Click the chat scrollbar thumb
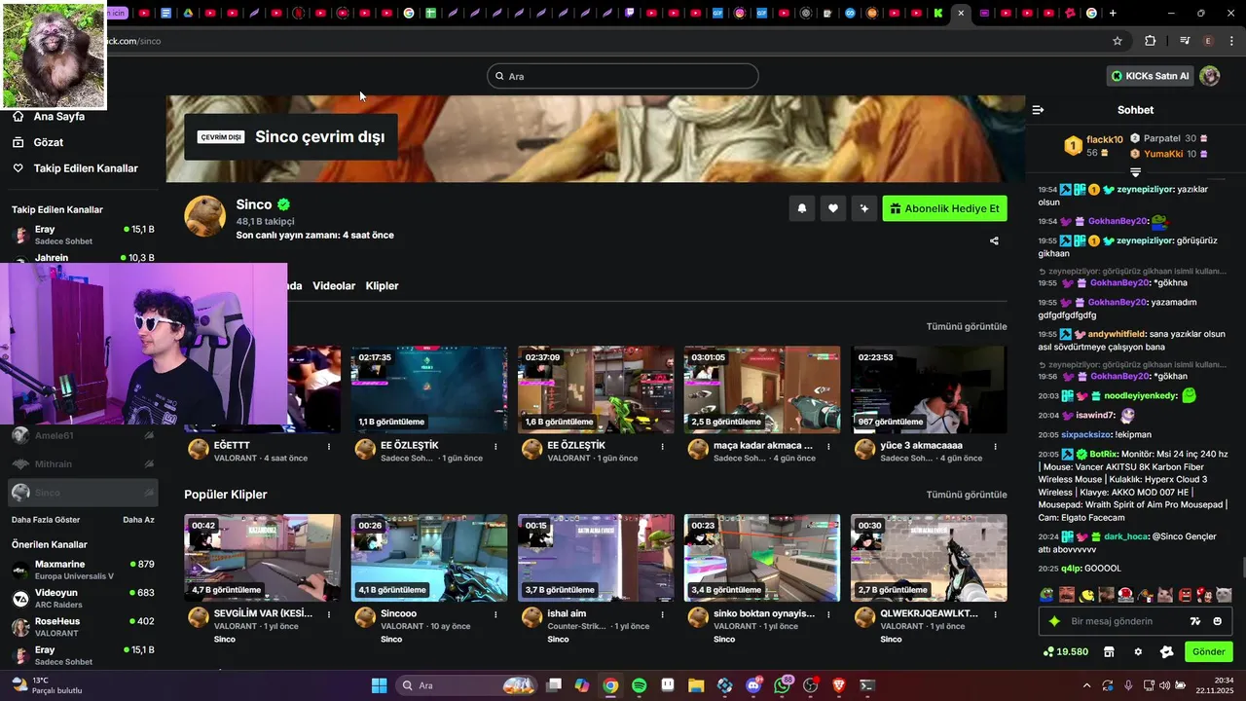 coord(1242,568)
